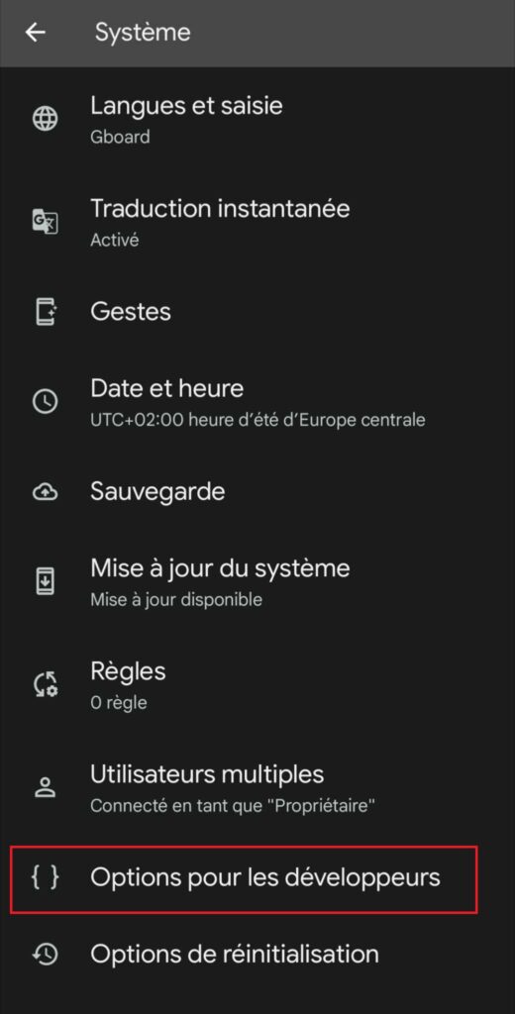515x1014 pixels.
Task: Click the system update download icon
Action: pos(46,581)
